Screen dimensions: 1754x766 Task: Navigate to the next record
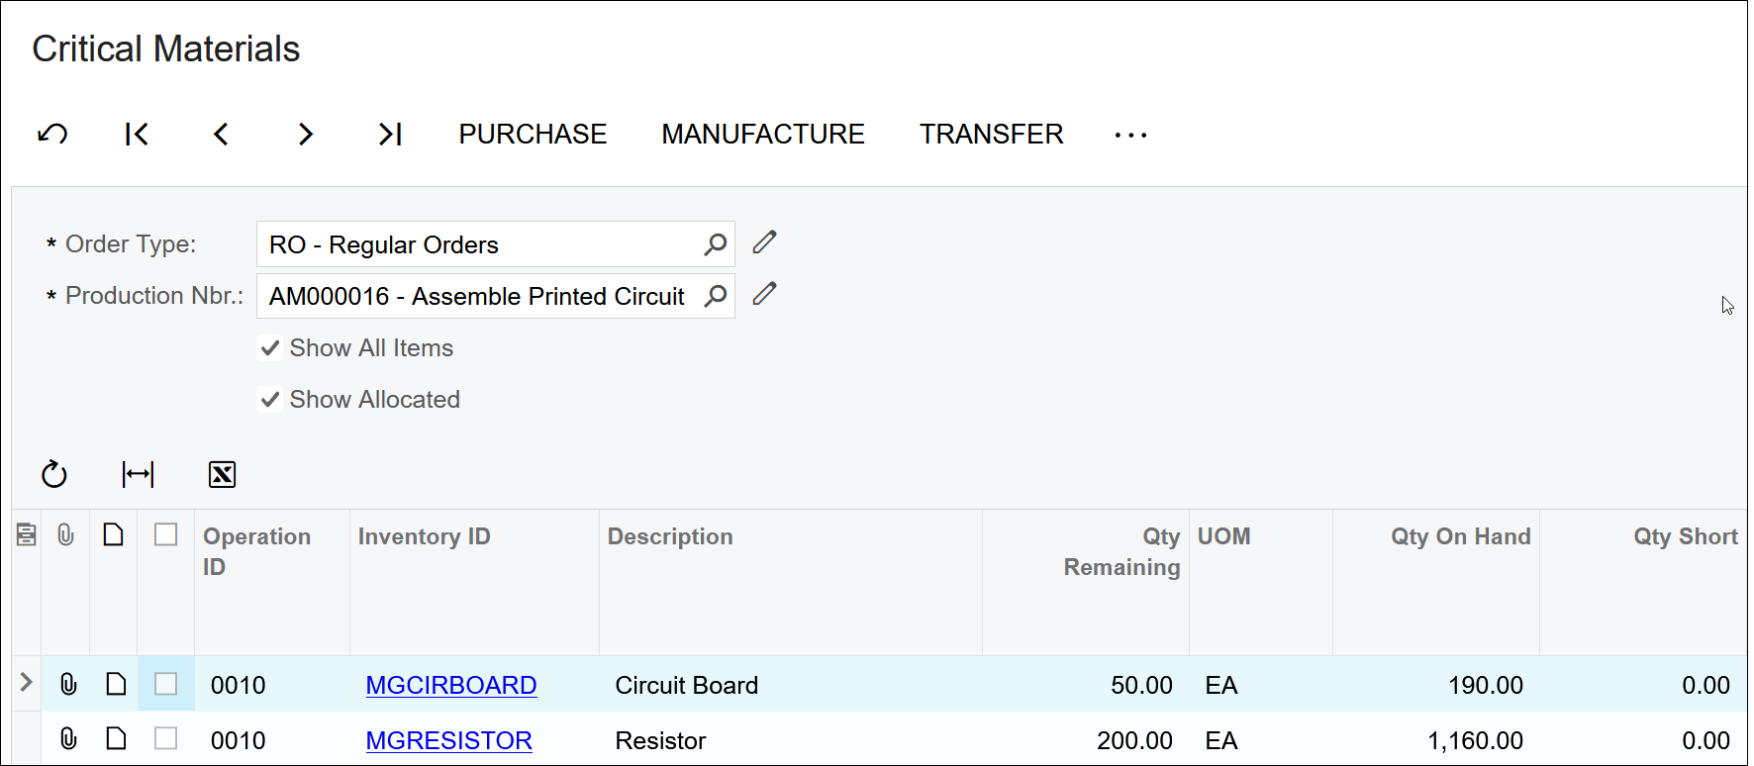(306, 134)
